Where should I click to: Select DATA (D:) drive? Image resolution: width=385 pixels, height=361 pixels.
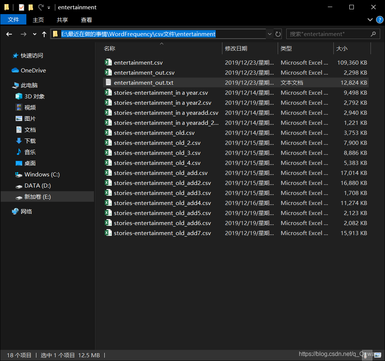[33, 186]
